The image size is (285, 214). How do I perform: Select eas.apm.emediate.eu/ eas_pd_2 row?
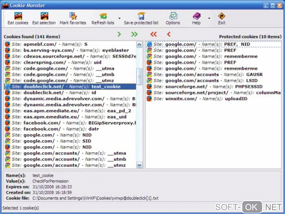pos(70,111)
